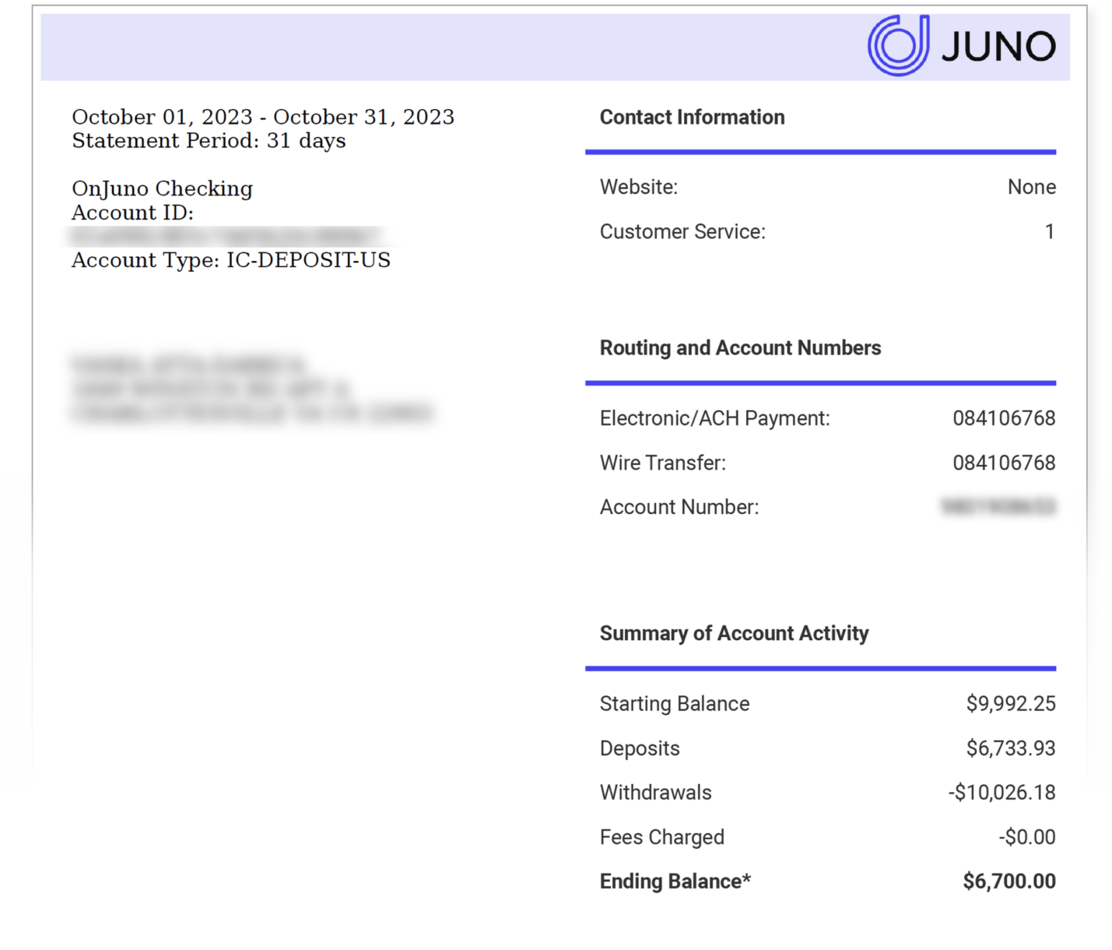Click the JUNO brand name text
The image size is (1112, 950).
(998, 47)
